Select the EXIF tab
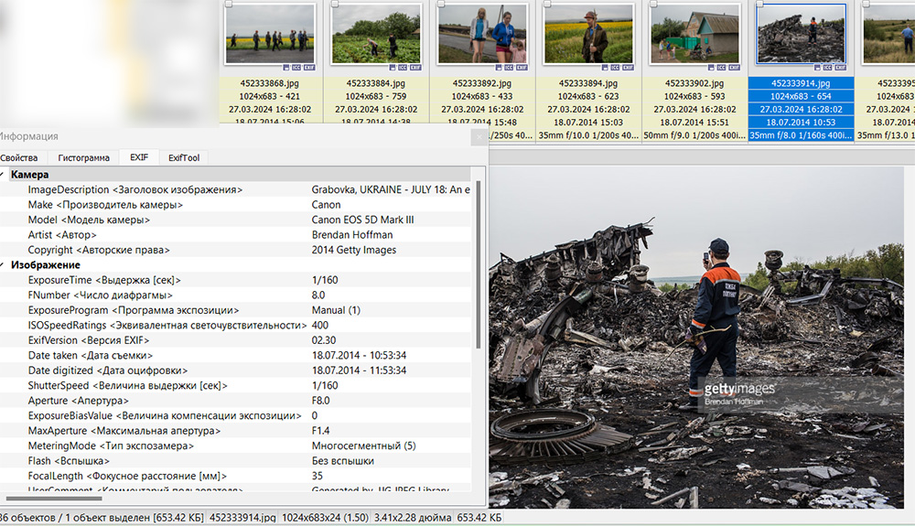Image resolution: width=915 pixels, height=526 pixels. [x=139, y=157]
